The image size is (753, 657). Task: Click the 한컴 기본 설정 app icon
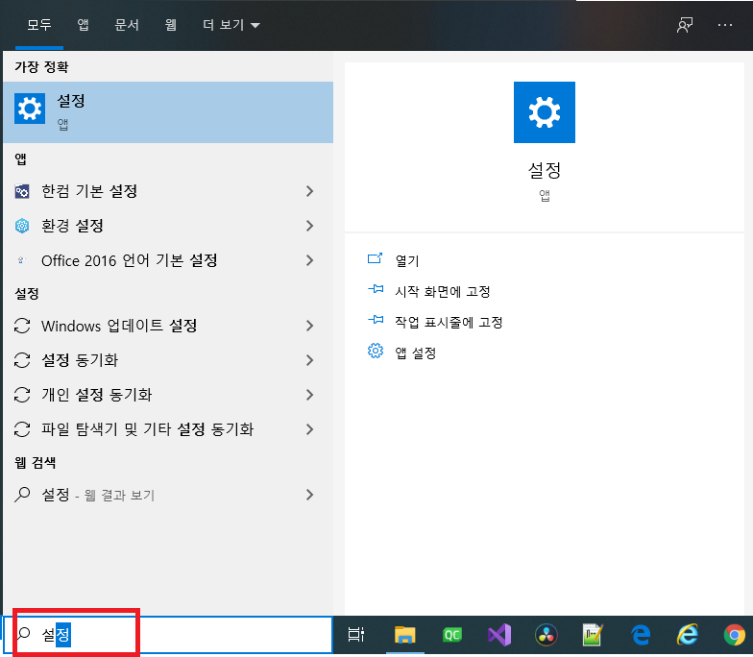click(22, 192)
